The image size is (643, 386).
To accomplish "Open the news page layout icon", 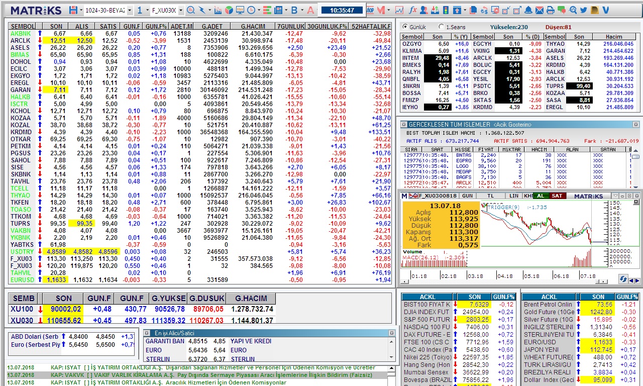I will [x=278, y=10].
